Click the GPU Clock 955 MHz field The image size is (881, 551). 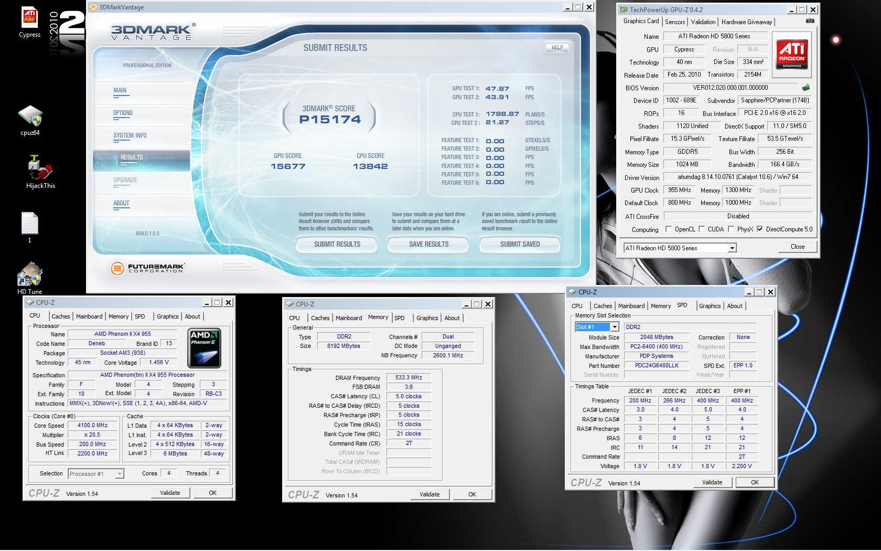pos(679,190)
